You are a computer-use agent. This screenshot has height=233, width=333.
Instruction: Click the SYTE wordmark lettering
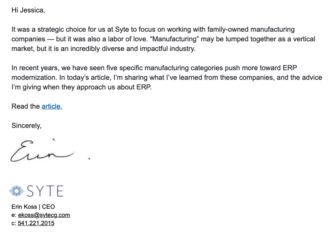[x=45, y=191]
